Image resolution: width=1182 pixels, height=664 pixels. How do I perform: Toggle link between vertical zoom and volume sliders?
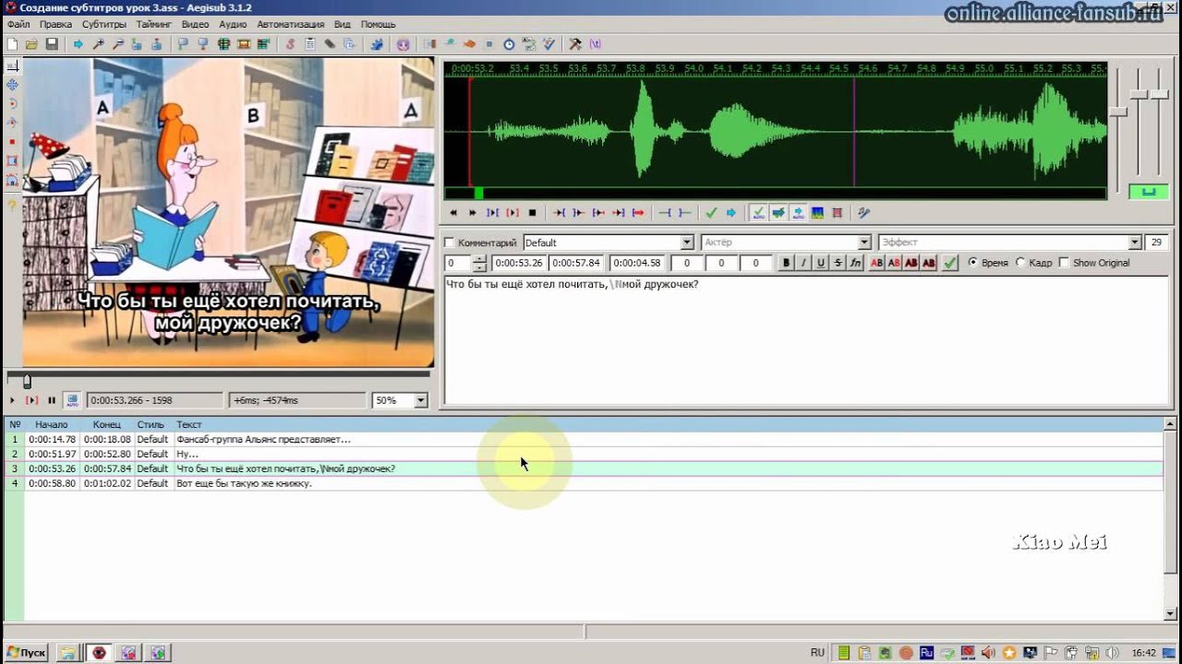tap(1149, 192)
